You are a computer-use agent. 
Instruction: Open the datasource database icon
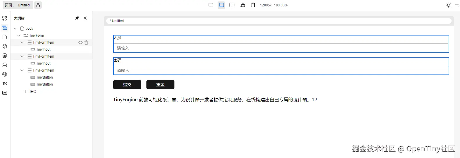tap(5, 56)
